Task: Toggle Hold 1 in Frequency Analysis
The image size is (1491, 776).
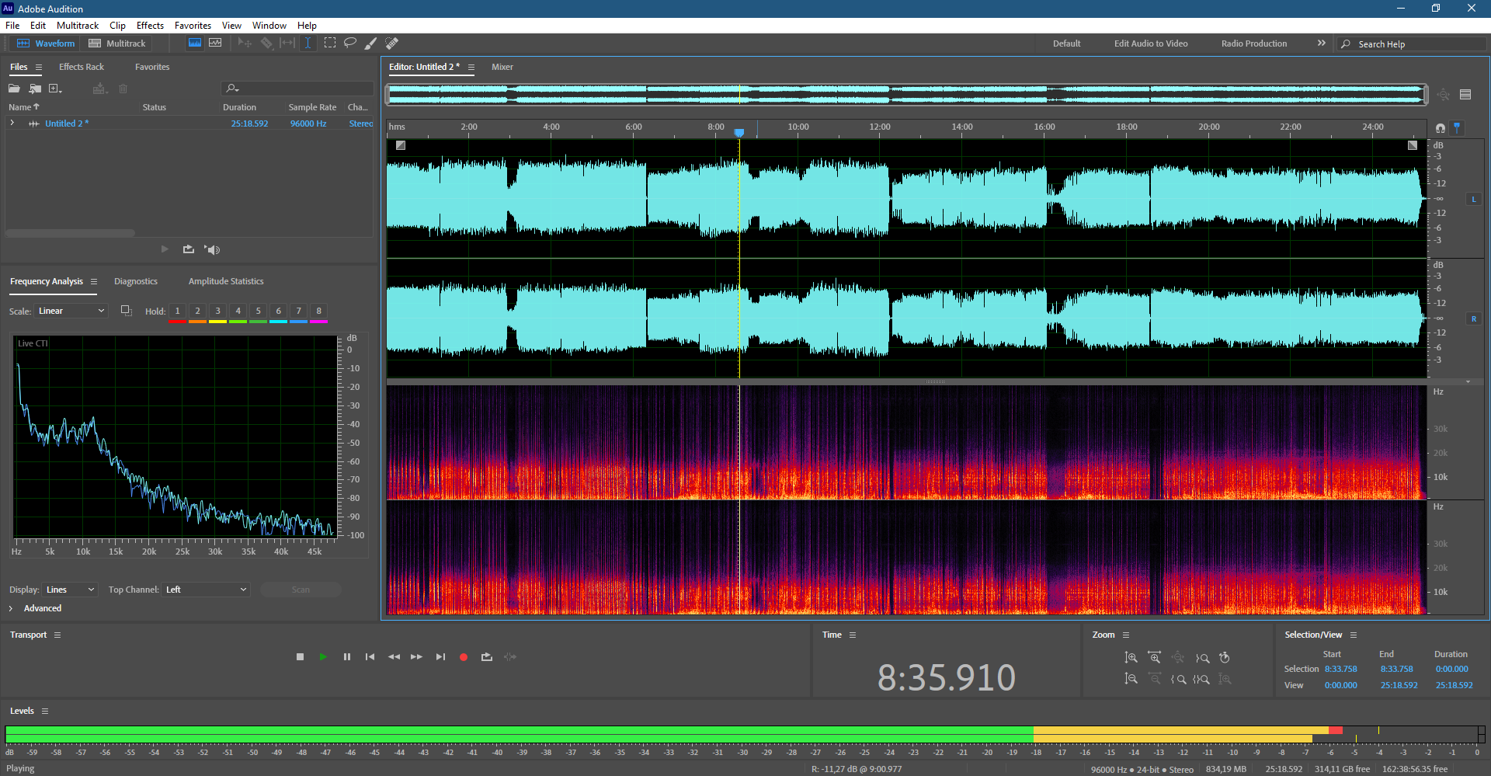Action: click(x=177, y=311)
